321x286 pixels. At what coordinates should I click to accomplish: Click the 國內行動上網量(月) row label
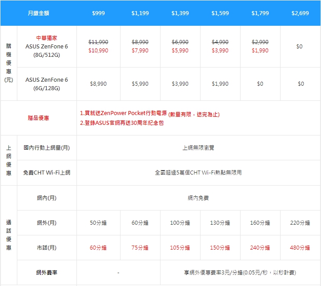click(x=47, y=147)
